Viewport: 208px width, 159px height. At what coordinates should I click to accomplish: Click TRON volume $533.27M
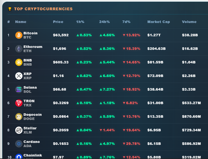tap(191, 103)
